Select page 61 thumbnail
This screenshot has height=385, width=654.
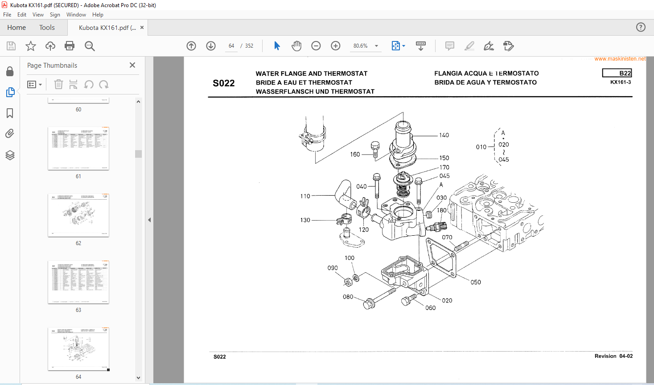coord(78,148)
